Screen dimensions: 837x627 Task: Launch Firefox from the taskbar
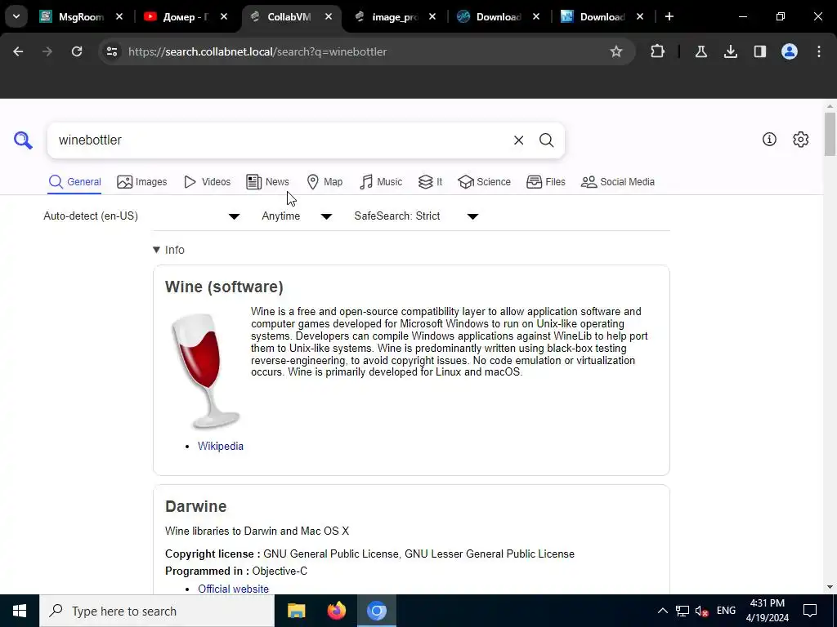tap(336, 611)
